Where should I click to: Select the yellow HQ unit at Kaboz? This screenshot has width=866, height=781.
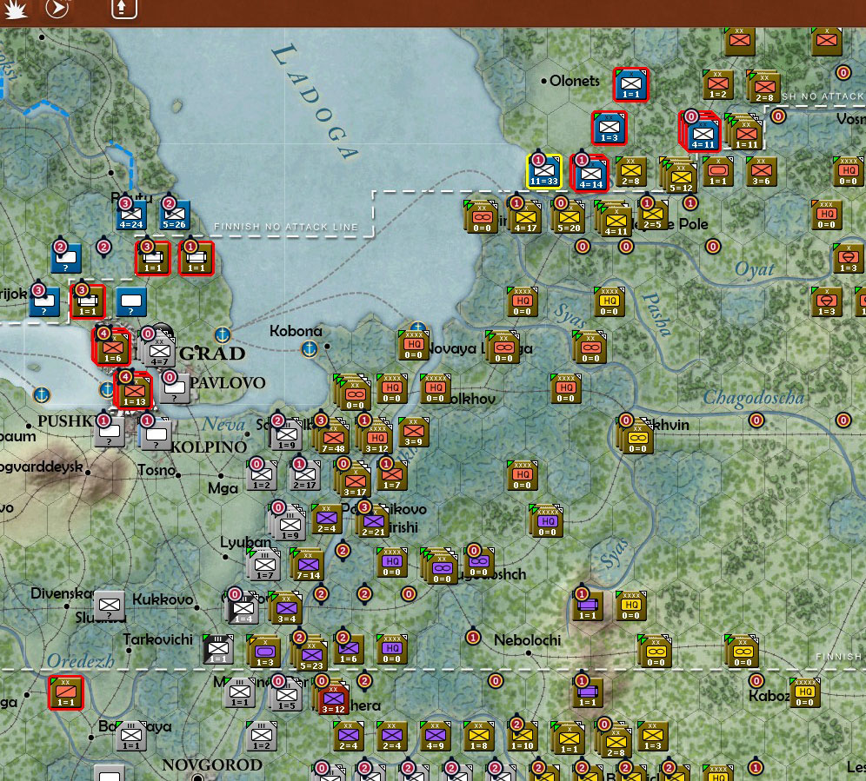804,692
